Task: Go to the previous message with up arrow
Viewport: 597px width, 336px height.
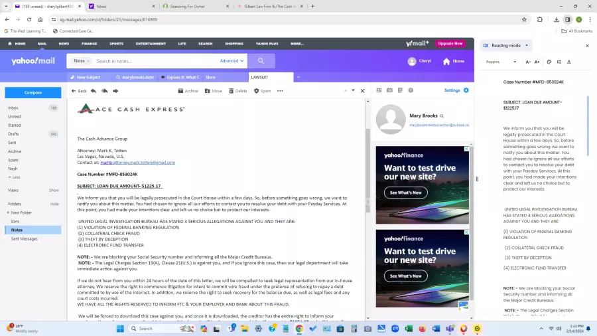Action: point(346,91)
